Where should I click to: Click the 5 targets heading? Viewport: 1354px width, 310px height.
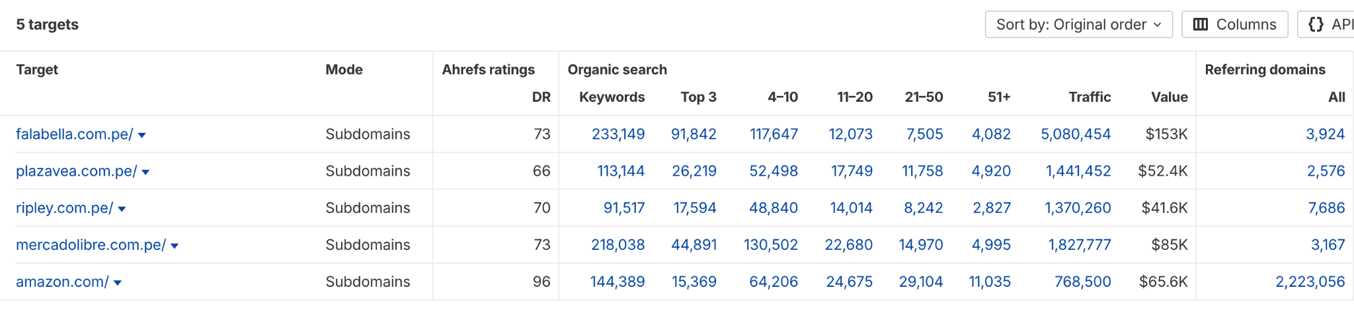point(48,24)
